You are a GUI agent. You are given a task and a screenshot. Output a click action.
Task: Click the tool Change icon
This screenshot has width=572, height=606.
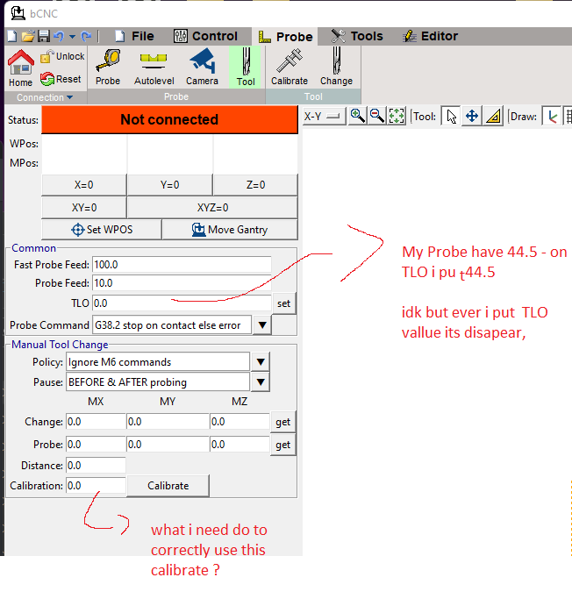pyautogui.click(x=336, y=68)
